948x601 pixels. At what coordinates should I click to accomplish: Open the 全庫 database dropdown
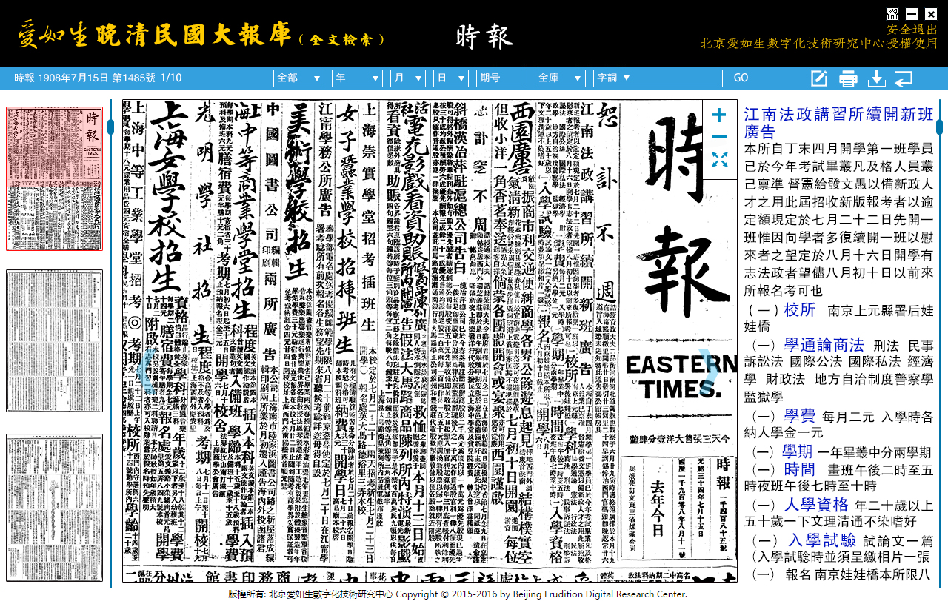pos(560,77)
